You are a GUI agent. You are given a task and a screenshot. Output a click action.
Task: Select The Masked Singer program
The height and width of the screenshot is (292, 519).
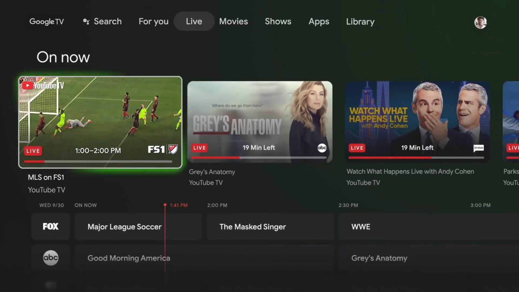270,227
